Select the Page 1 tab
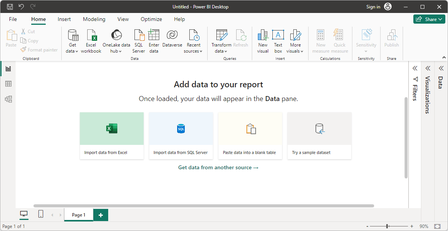Viewport: 448px width, 231px height. (78, 215)
